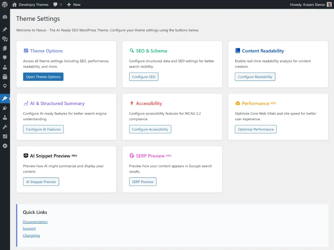
Task: Open Tools wrench icon in sidebar
Action: coord(5,127)
